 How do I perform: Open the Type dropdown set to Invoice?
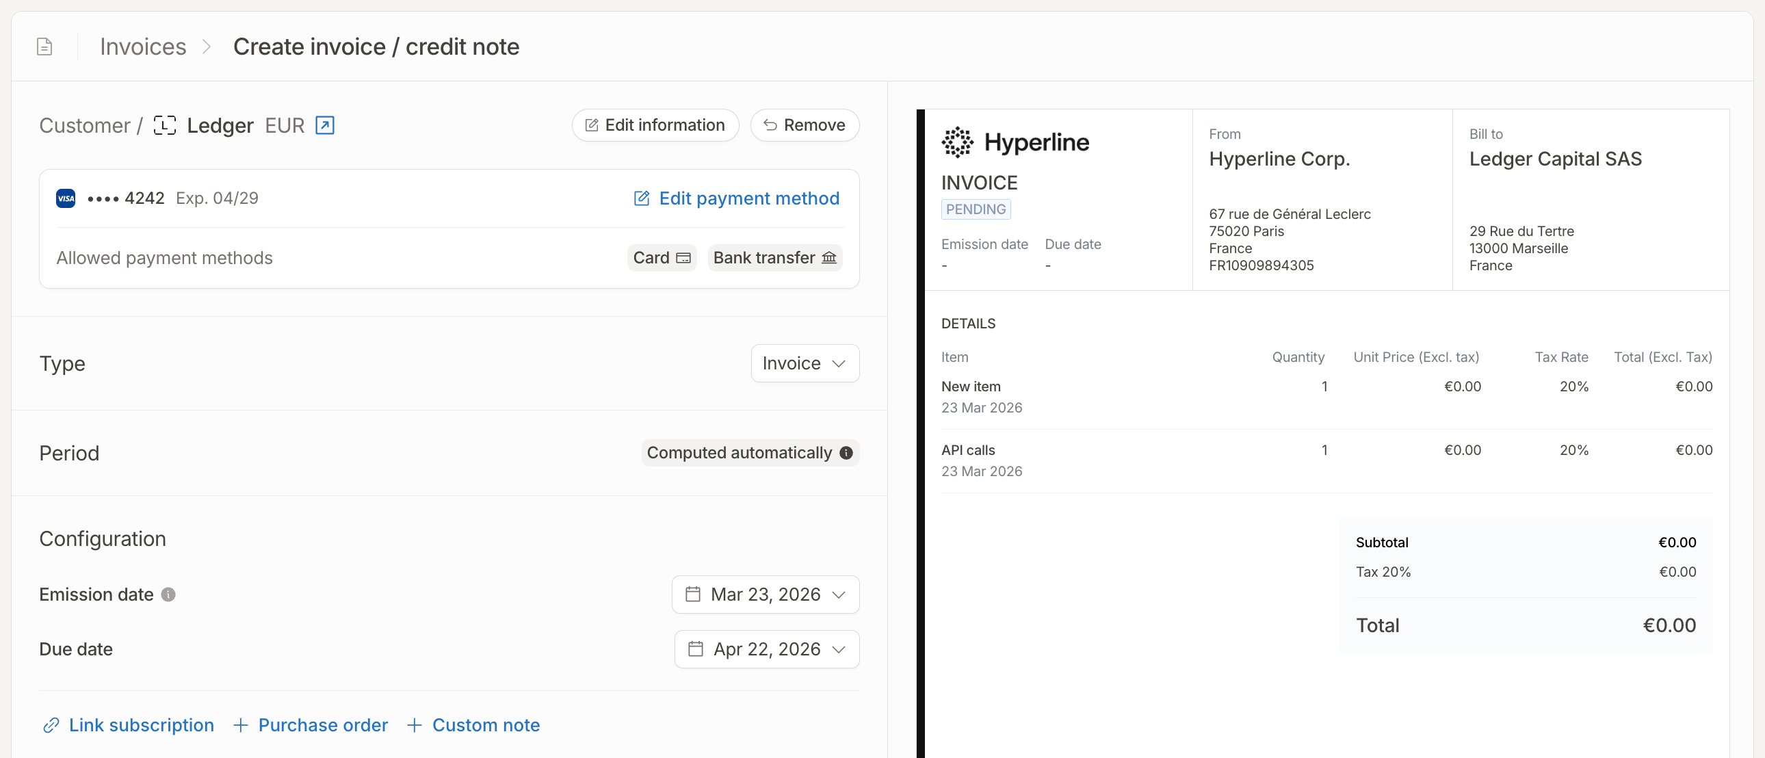pos(805,363)
